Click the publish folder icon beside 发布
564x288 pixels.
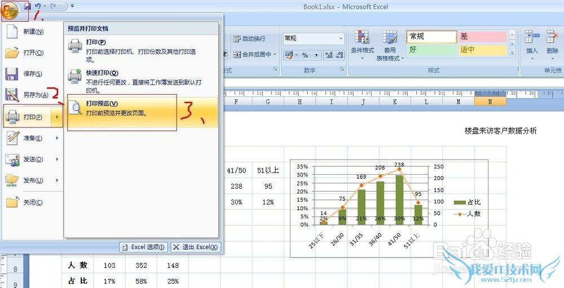[12, 180]
